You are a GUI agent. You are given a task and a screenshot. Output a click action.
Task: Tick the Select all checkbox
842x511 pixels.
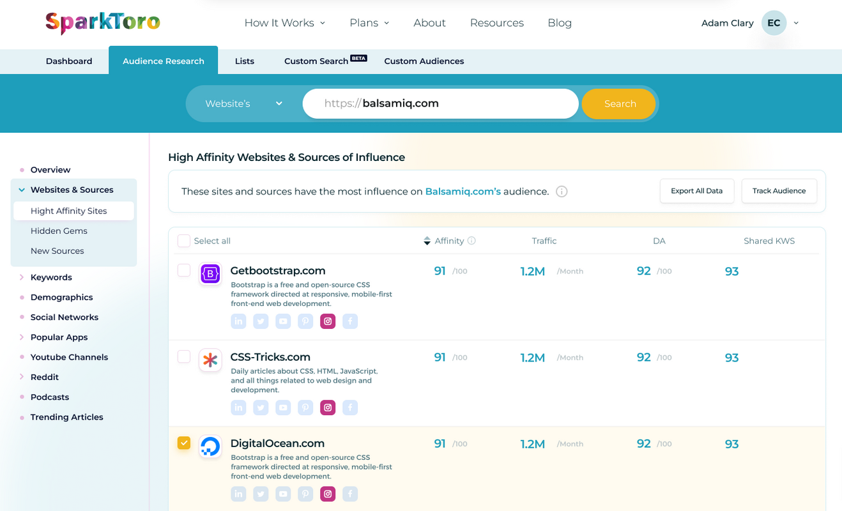coord(184,241)
